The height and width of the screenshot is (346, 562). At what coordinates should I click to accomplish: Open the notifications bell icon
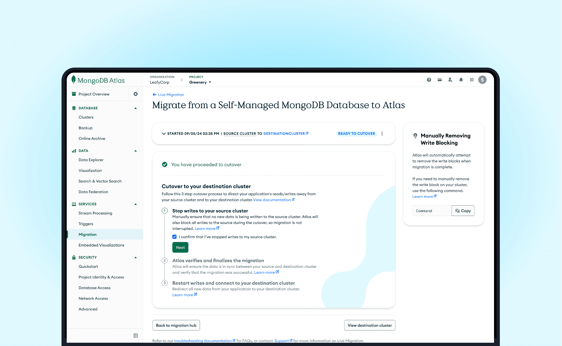click(x=461, y=80)
